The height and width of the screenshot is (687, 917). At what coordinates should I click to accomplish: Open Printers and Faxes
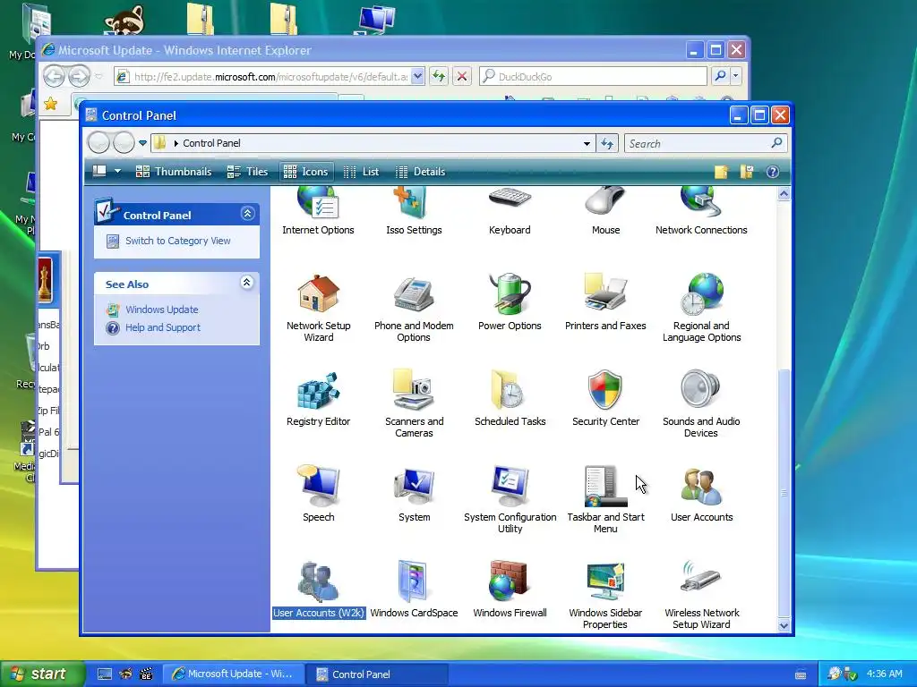[605, 302]
